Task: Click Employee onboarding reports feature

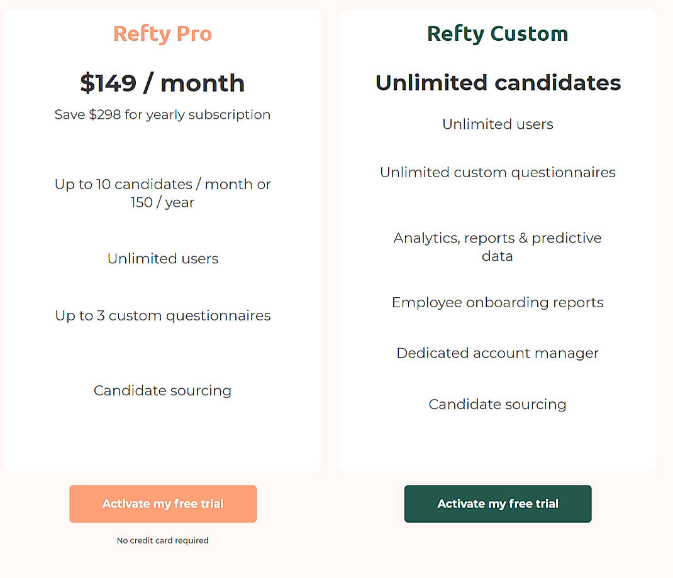Action: (x=497, y=302)
